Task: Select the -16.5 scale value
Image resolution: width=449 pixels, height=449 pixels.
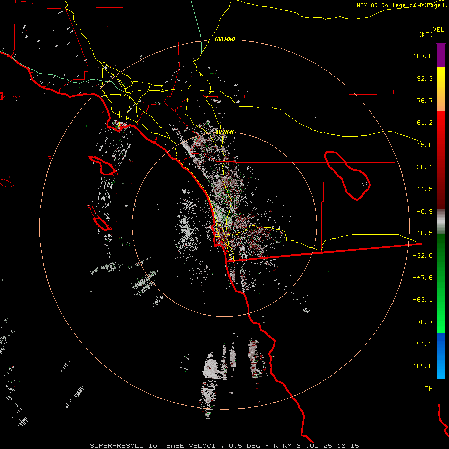Action: click(x=423, y=233)
